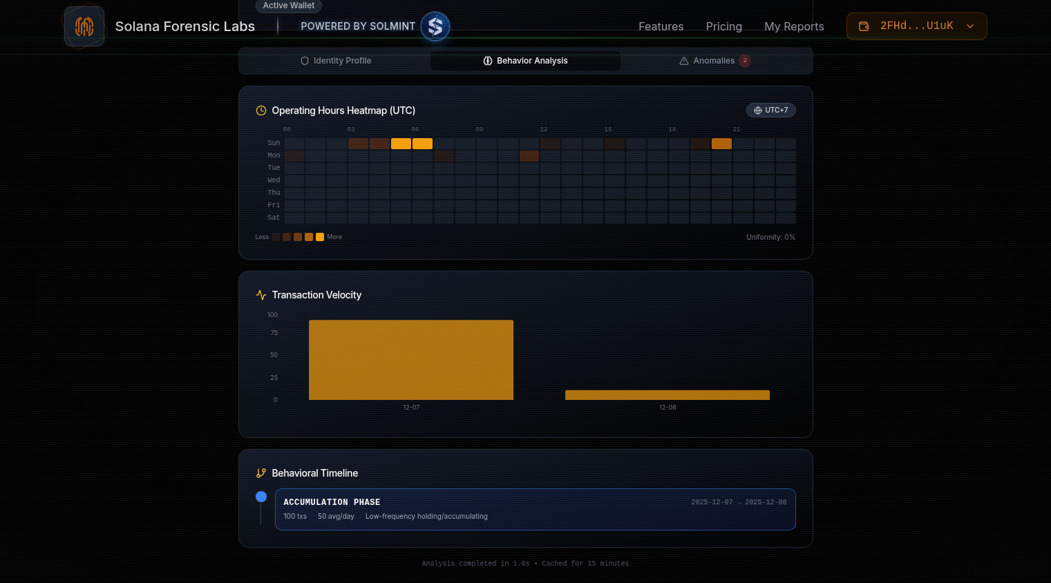The image size is (1051, 583).
Task: Expand the Accumulation Phase timeline entry
Action: click(x=535, y=509)
